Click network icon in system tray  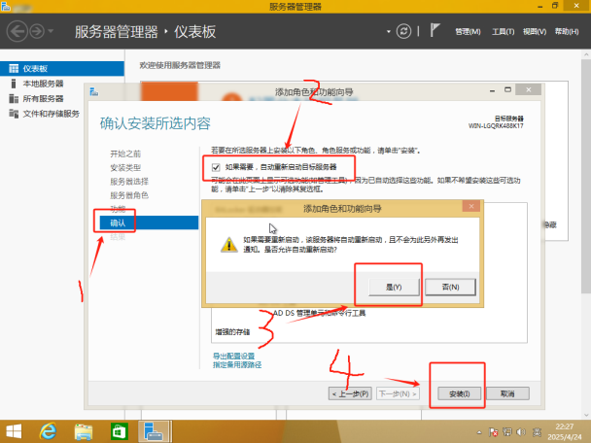click(507, 432)
